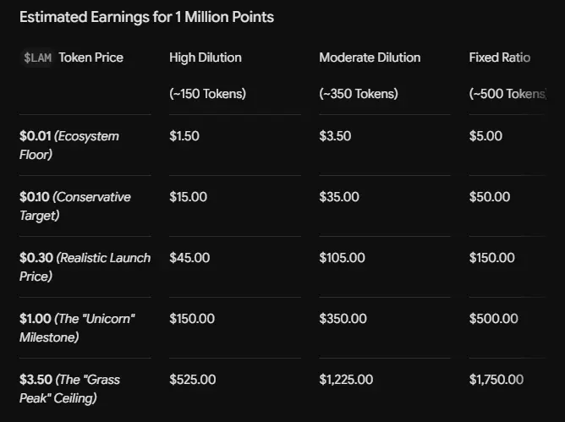The width and height of the screenshot is (565, 422).
Task: Click the $1.50 cell value
Action: coord(184,136)
